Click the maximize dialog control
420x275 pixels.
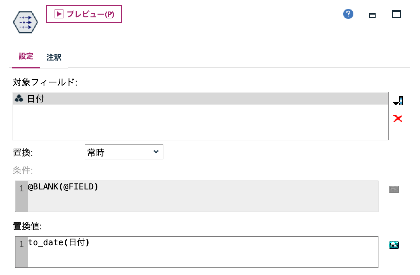point(396,14)
